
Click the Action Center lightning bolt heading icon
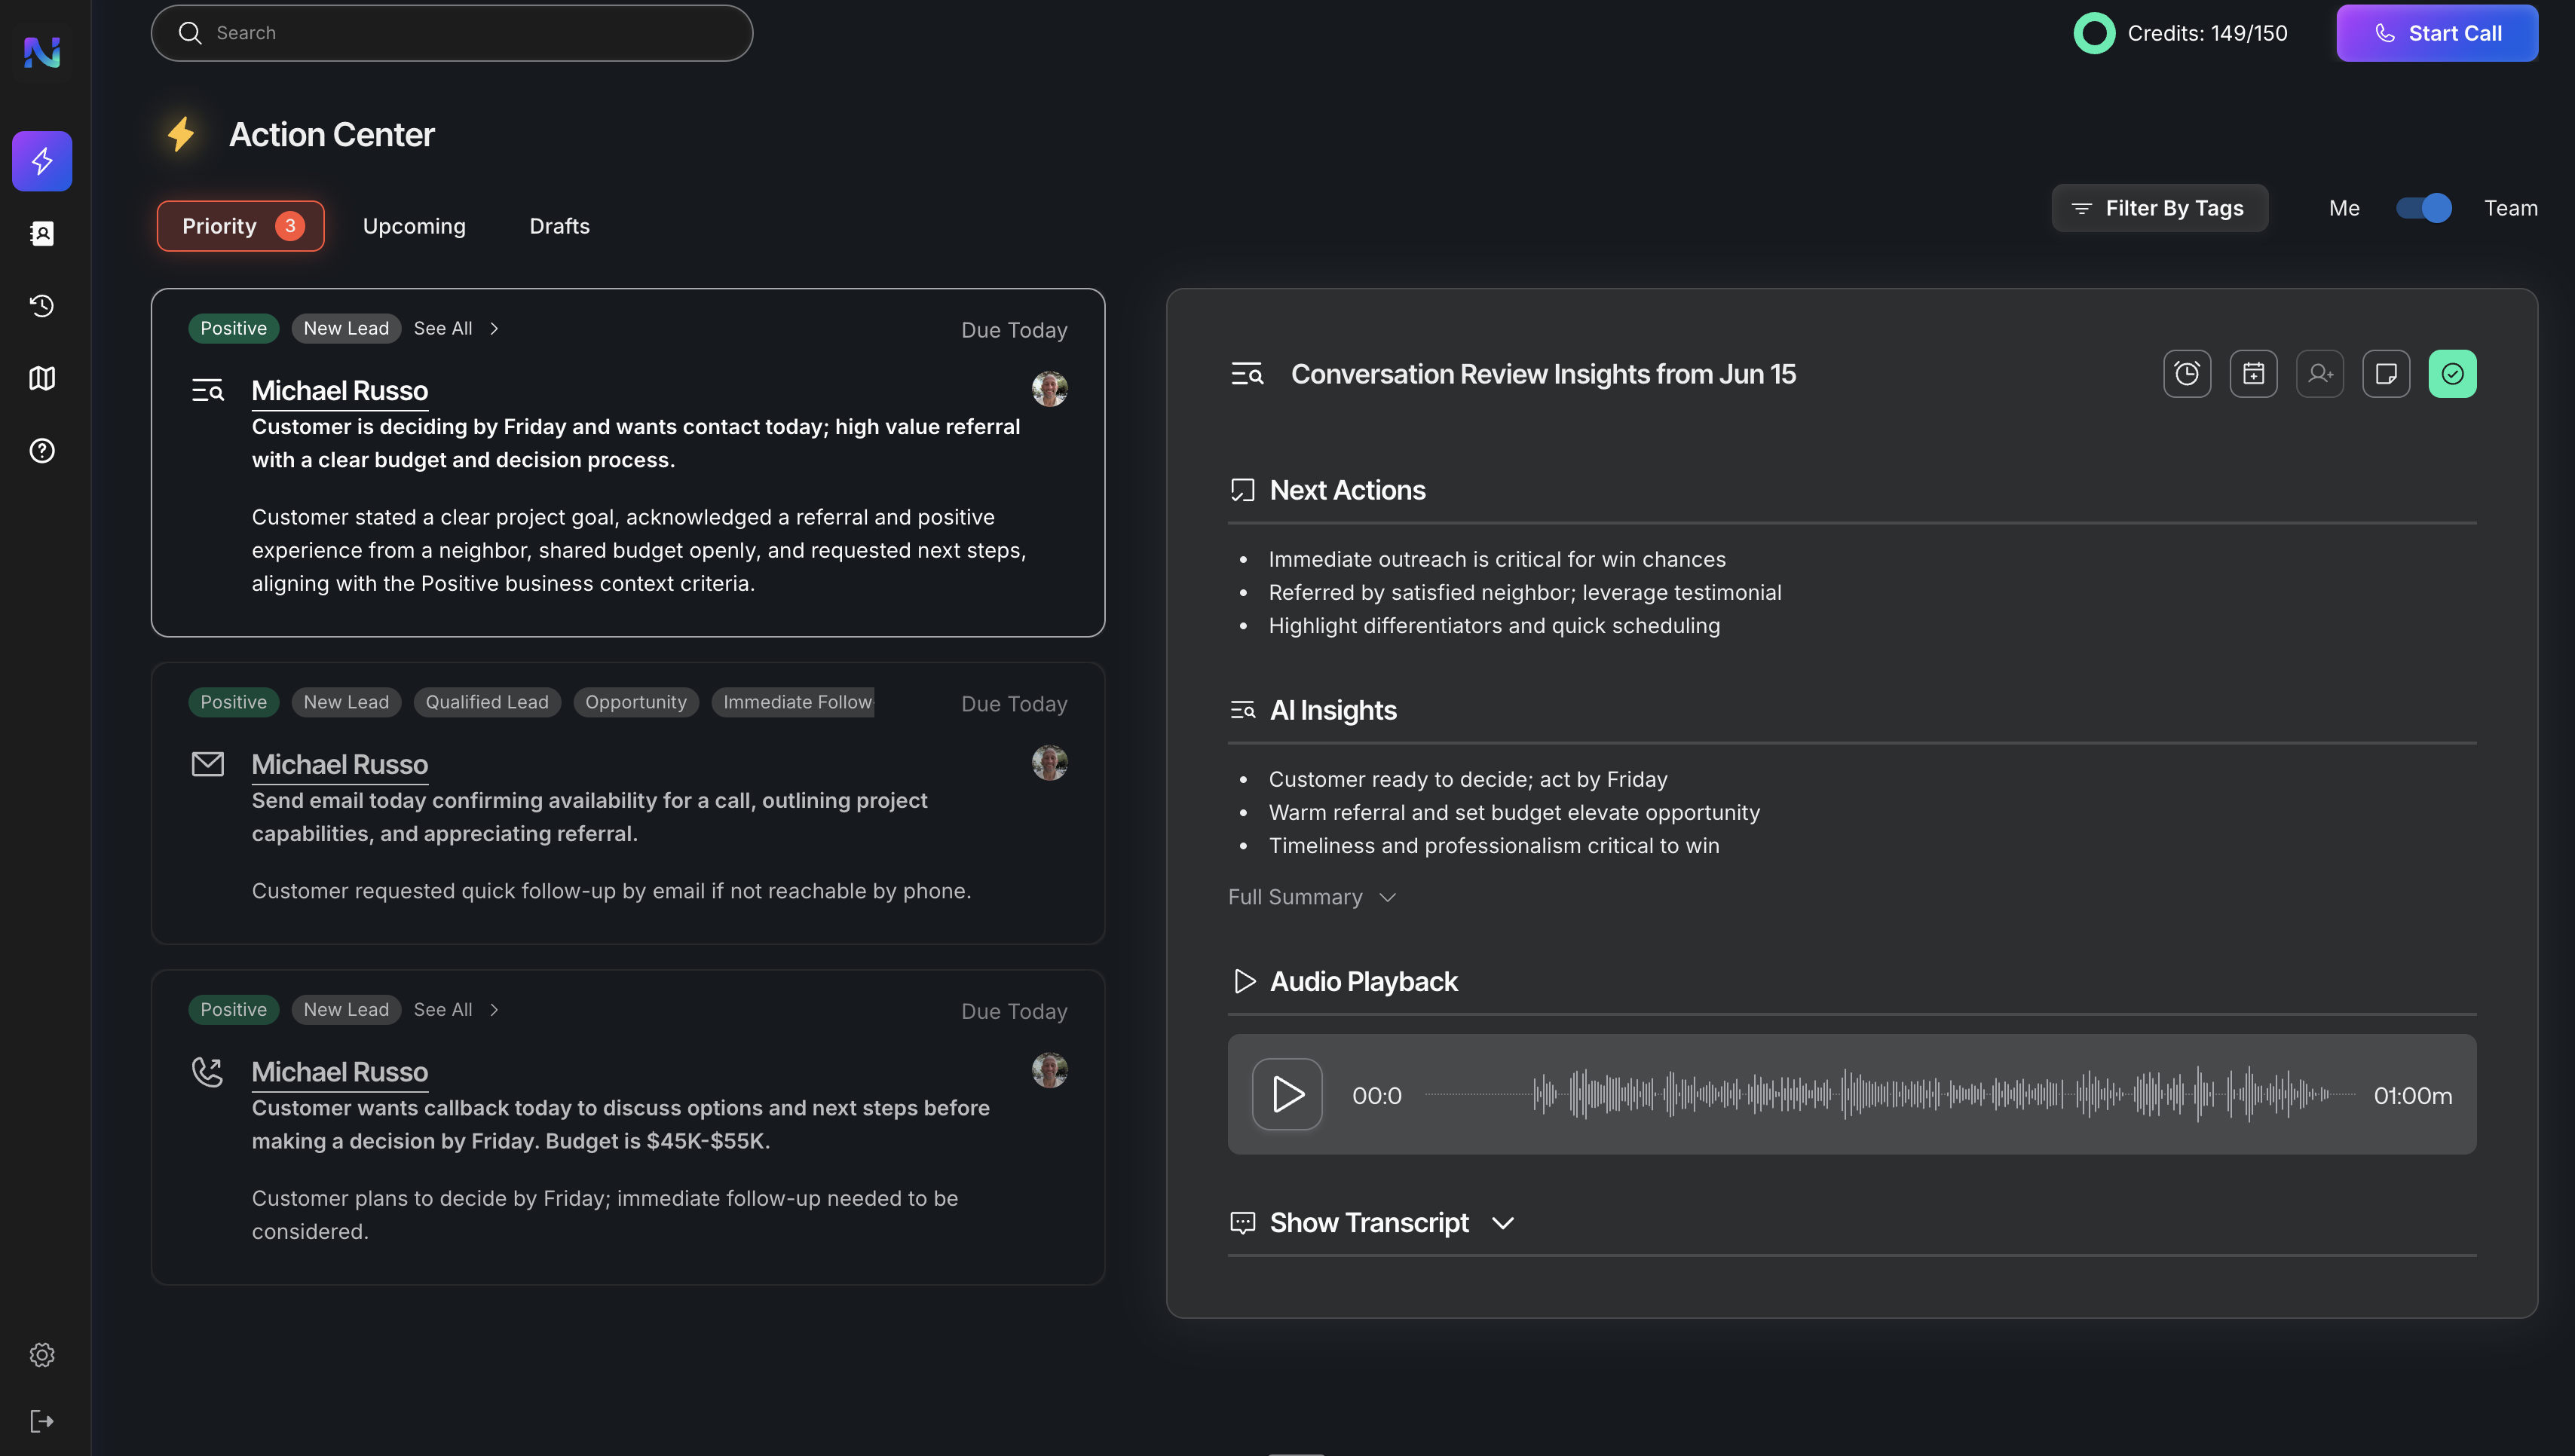181,134
